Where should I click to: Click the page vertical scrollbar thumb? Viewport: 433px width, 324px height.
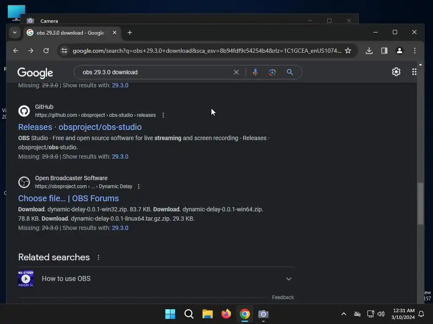pos(420,203)
